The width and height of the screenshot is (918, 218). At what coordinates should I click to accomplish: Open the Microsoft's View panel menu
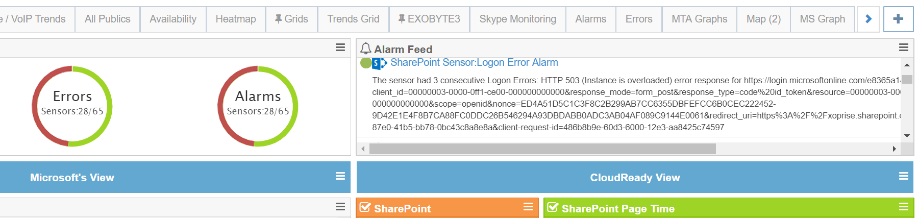[x=340, y=176]
